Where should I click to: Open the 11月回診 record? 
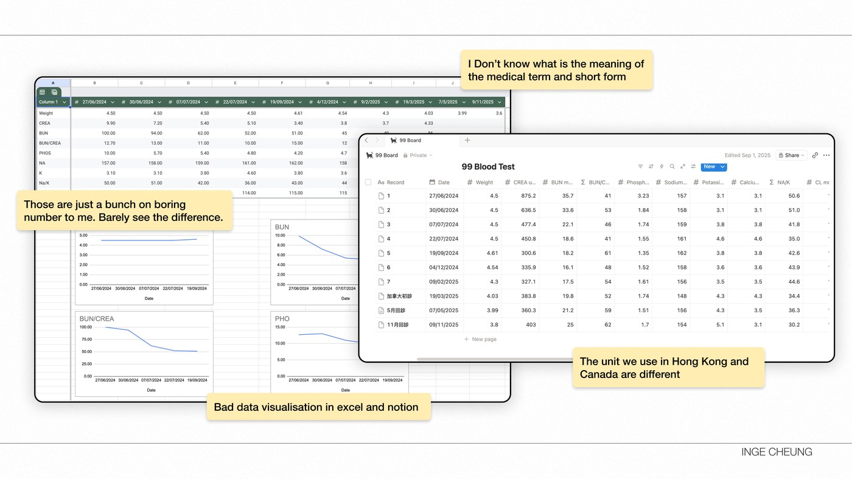click(x=397, y=325)
